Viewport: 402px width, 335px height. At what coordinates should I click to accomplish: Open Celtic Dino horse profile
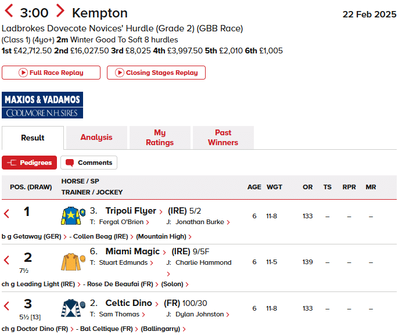[129, 303]
